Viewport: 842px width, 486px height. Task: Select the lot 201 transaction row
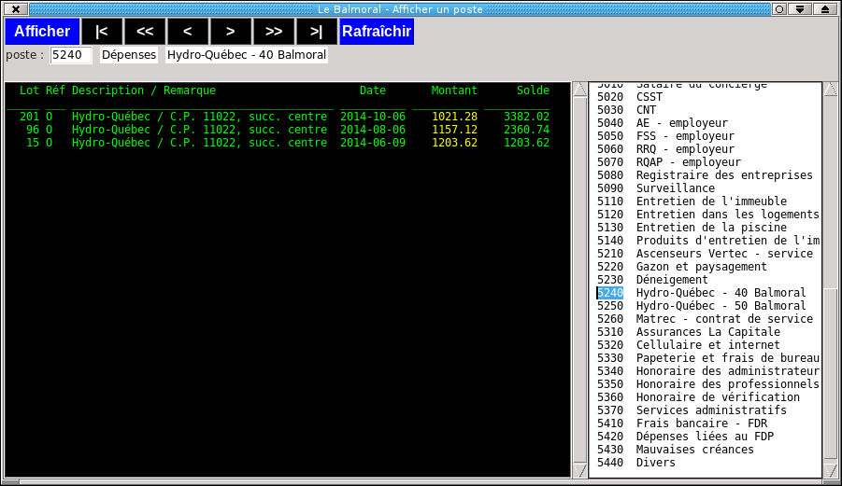click(285, 117)
